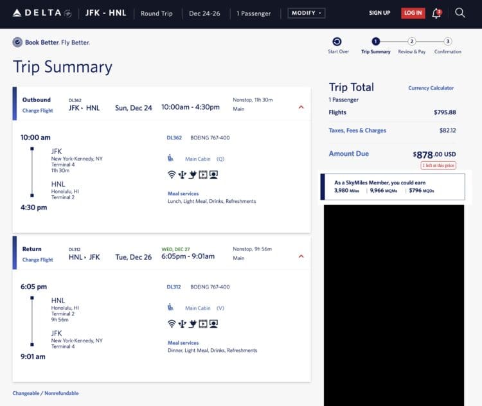Image resolution: width=482 pixels, height=406 pixels.
Task: Click outbound Main Cabin (Q) link
Action: pyautogui.click(x=205, y=159)
